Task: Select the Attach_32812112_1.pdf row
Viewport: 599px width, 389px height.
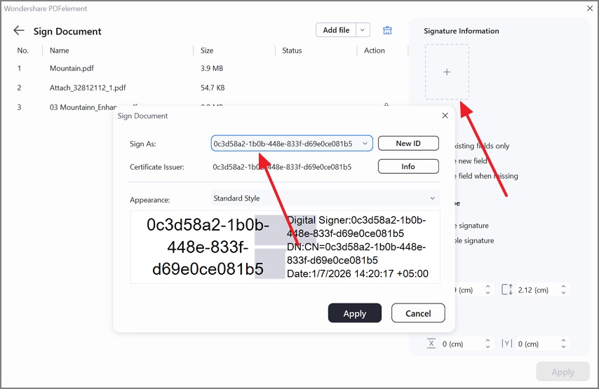Action: 204,88
